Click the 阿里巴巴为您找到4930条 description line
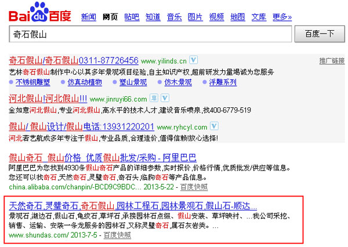The width and height of the screenshot is (348, 247). coord(150,168)
